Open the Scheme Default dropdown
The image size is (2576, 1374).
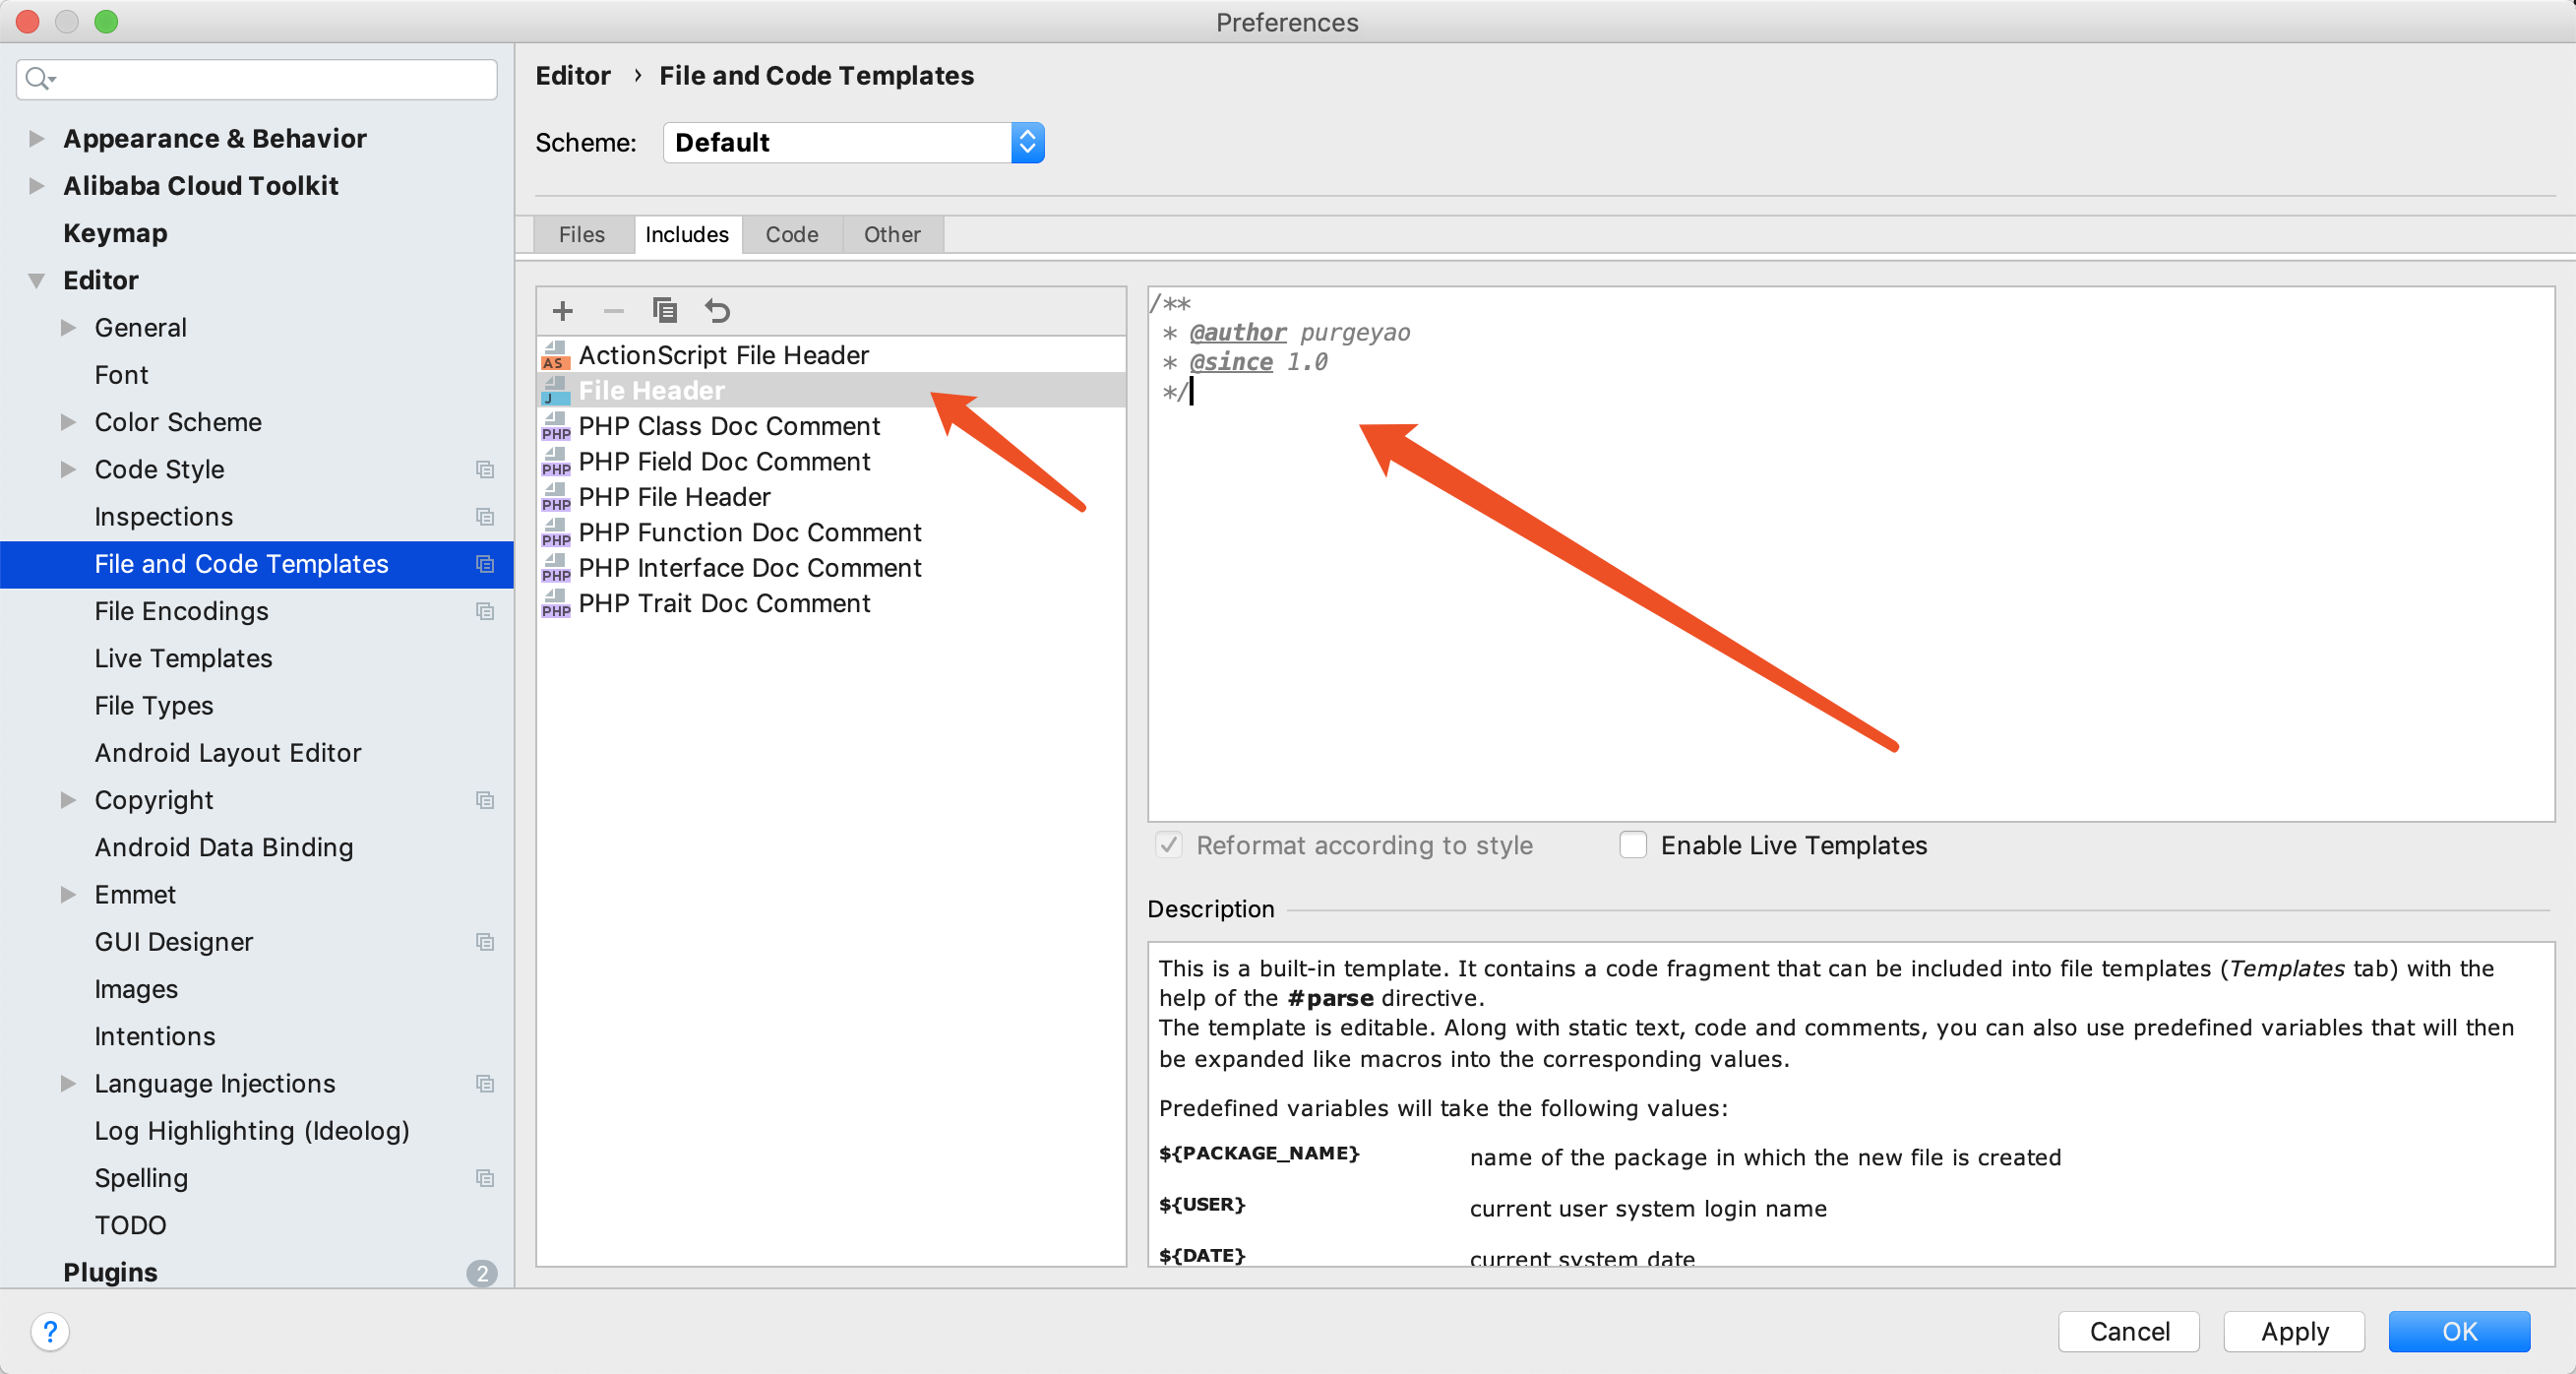1027,142
